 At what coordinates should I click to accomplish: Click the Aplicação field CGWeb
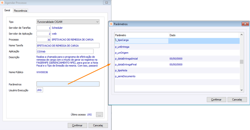65,51
